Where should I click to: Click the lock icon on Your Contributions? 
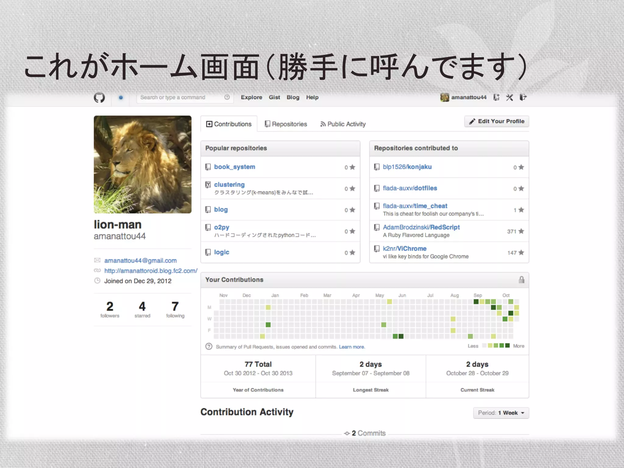521,280
